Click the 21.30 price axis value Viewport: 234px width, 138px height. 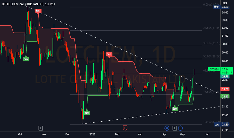[225, 130]
